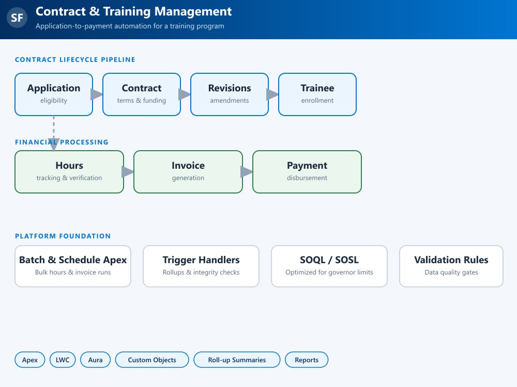This screenshot has height=387, width=517.
Task: Click the Platform Foundation heading
Action: pyautogui.click(x=63, y=236)
